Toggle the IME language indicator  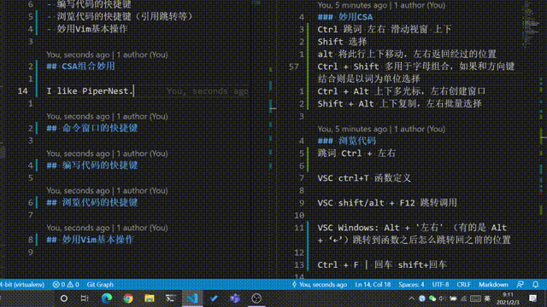(x=487, y=298)
